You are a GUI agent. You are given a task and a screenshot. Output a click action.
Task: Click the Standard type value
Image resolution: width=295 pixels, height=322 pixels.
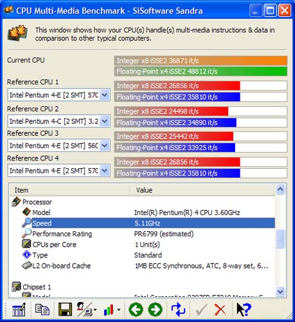[148, 255]
